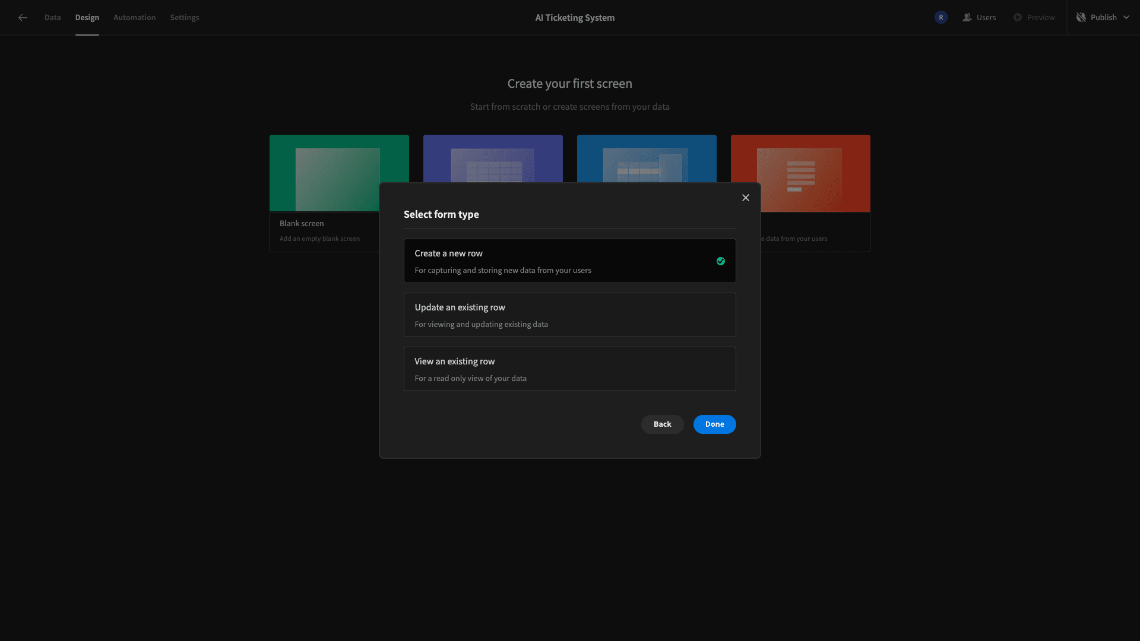
Task: Click the Design tab in navbar
Action: coord(87,17)
